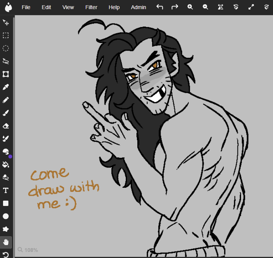Select the Rectangle shape tool
The height and width of the screenshot is (258, 273).
coord(6,203)
